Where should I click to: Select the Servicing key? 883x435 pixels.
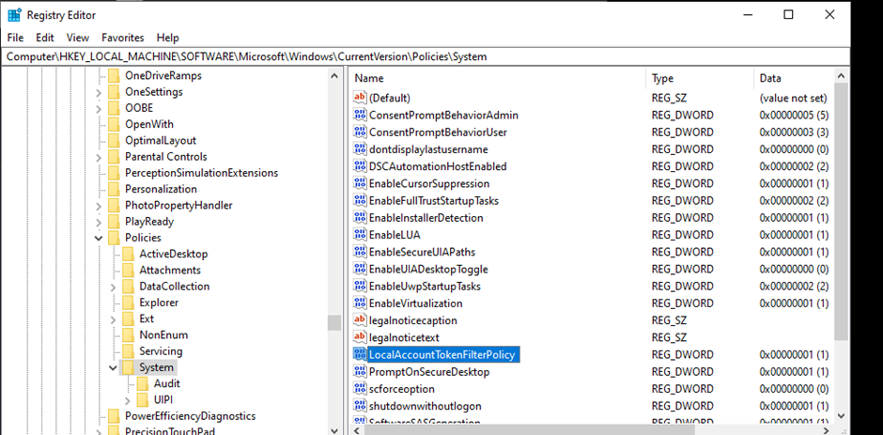click(161, 351)
